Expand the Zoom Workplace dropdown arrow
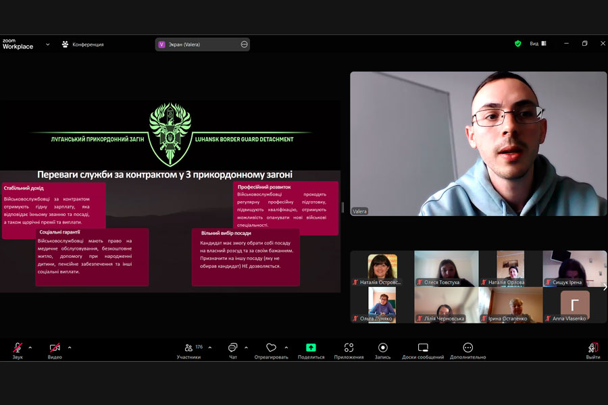608x405 pixels. [x=48, y=44]
